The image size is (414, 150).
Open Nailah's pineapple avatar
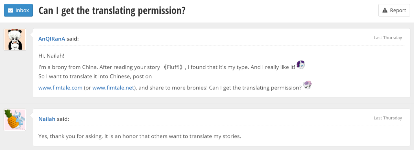tap(15, 120)
